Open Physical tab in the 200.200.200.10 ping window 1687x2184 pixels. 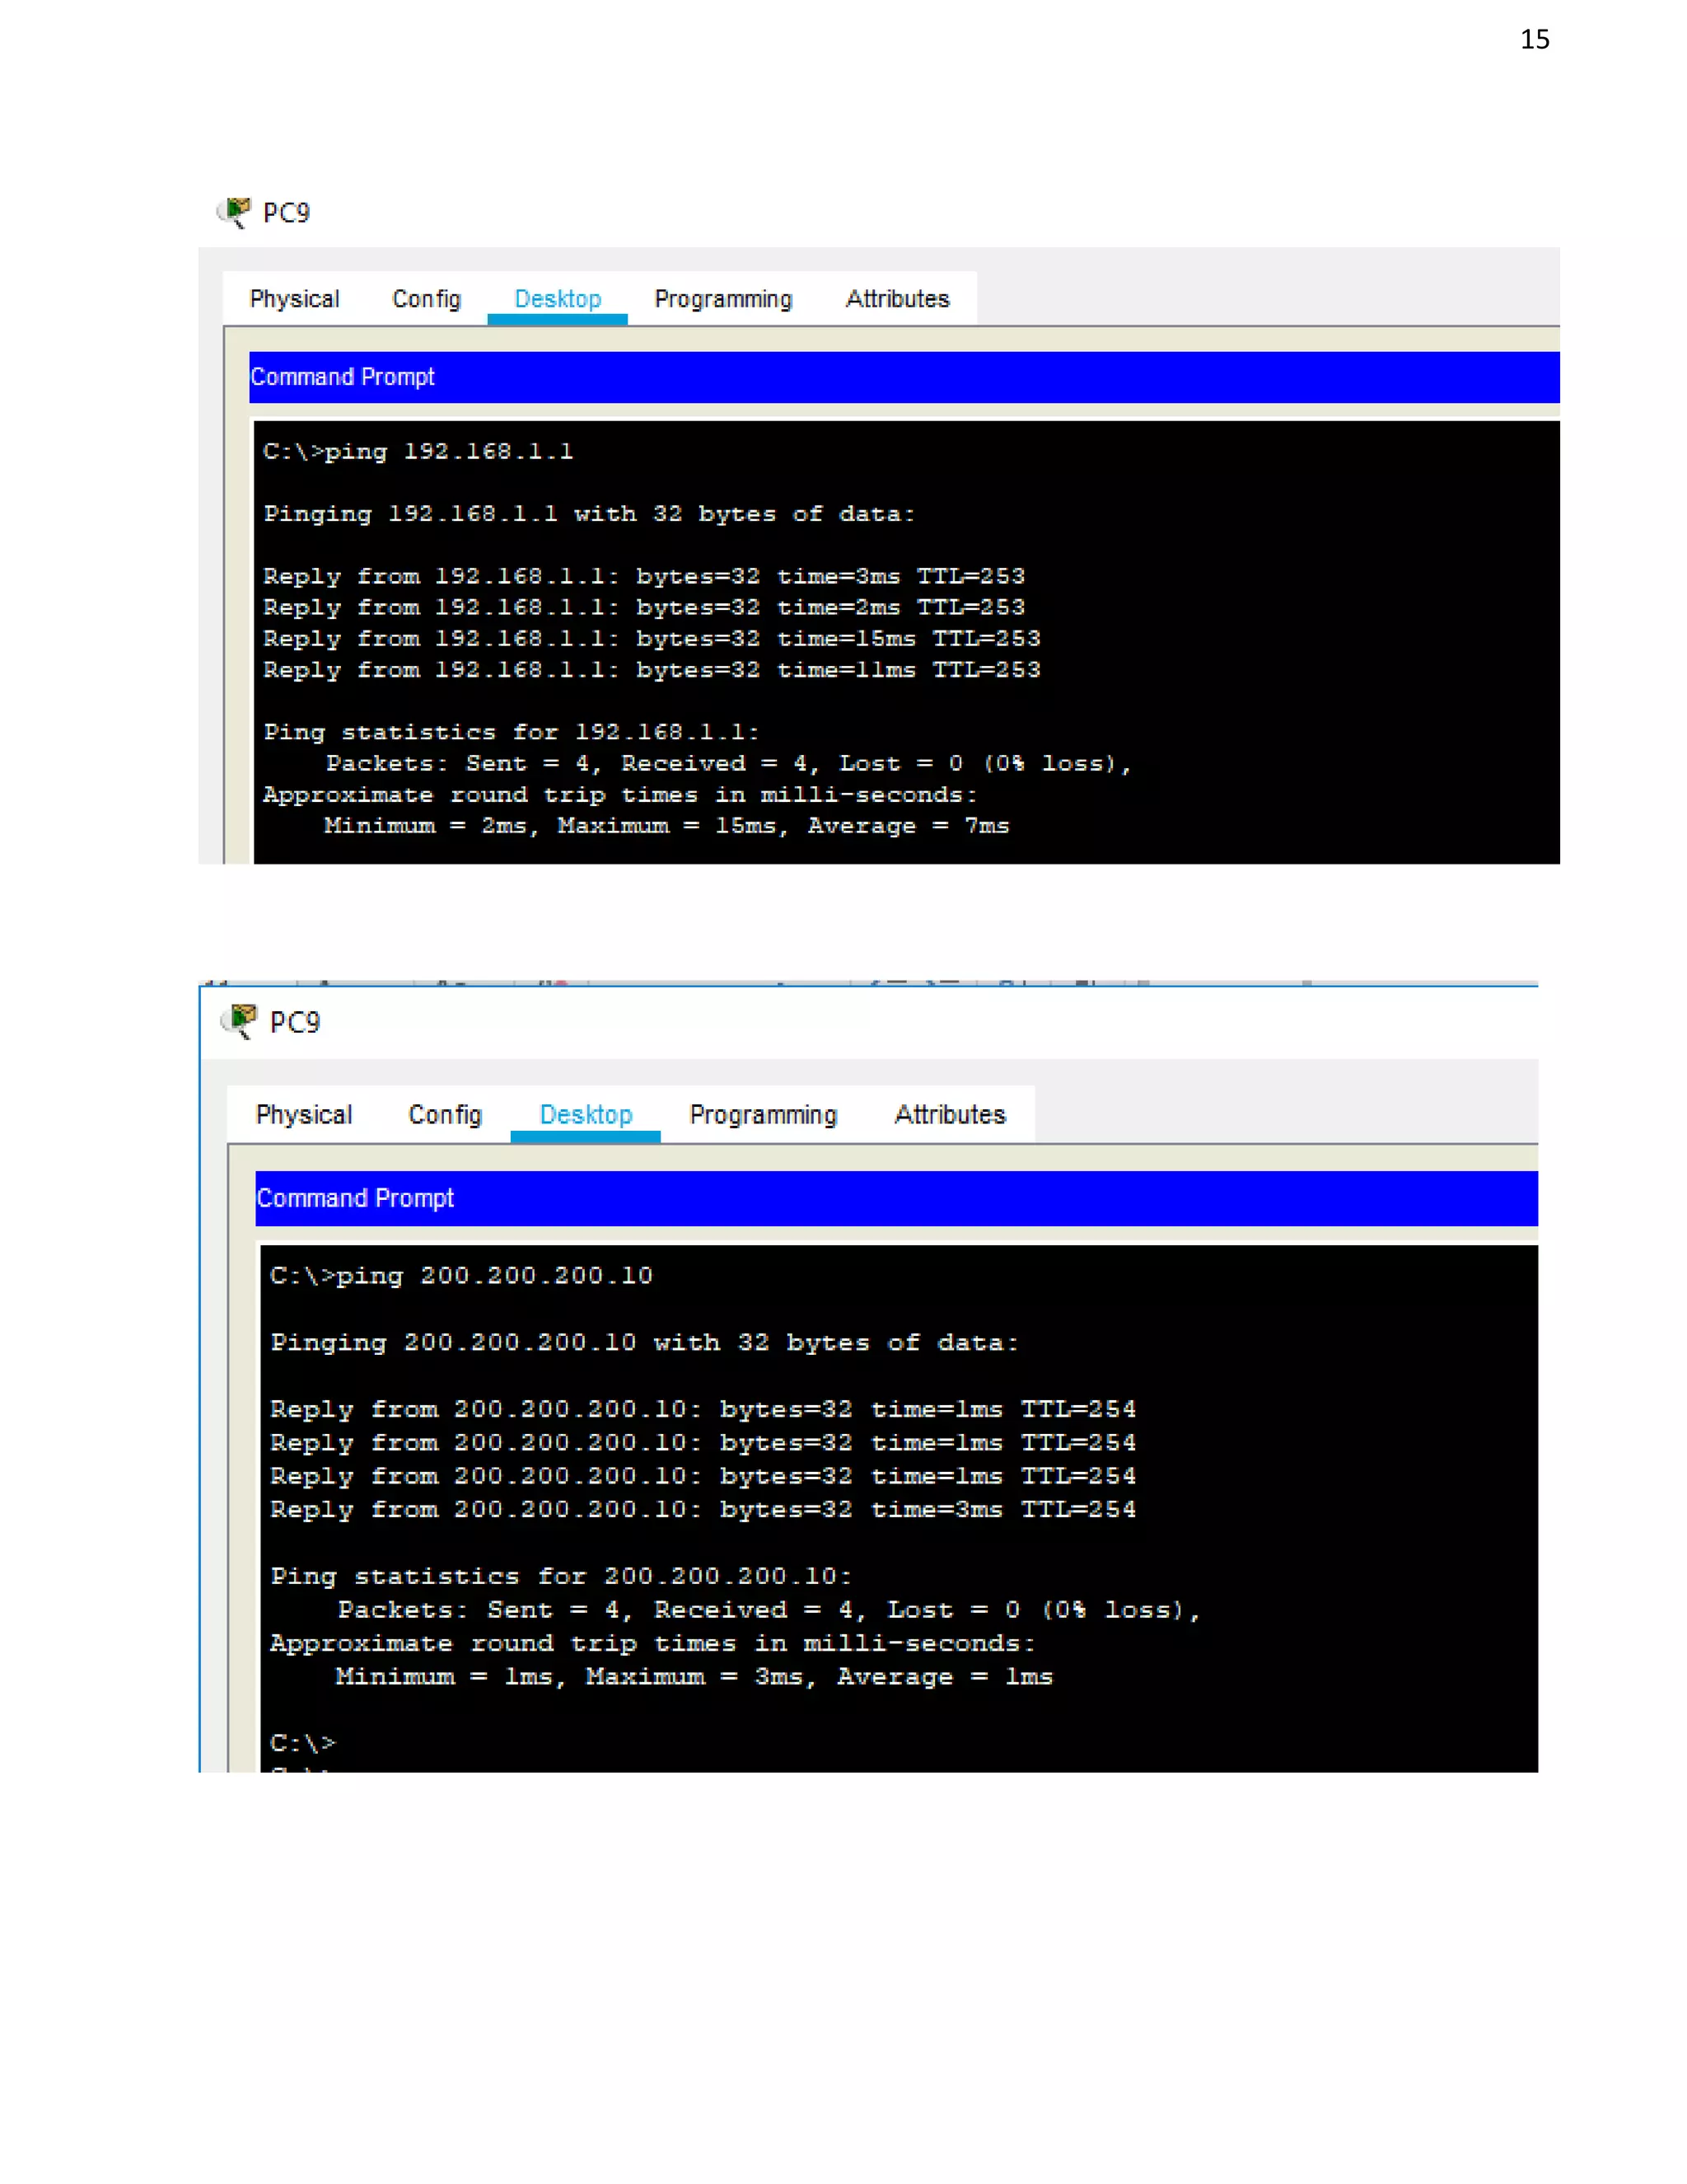pyautogui.click(x=304, y=1114)
